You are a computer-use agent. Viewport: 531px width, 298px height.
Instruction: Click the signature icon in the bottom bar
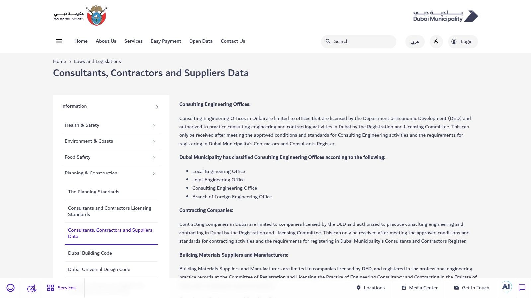coord(31,288)
